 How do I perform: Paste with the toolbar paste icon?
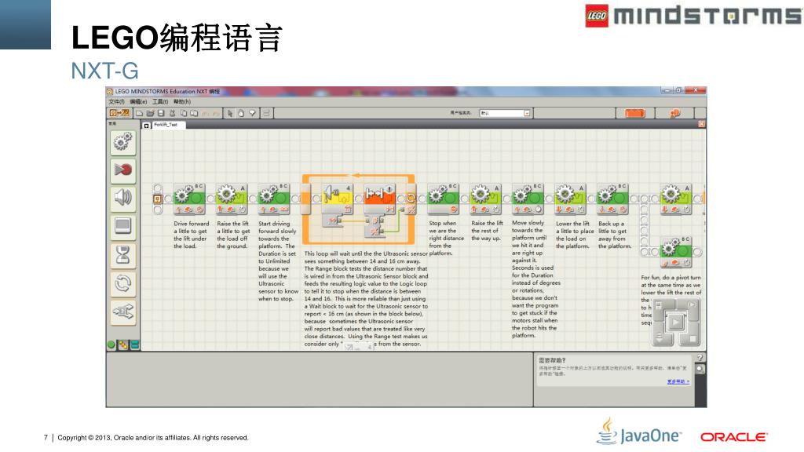coord(195,113)
